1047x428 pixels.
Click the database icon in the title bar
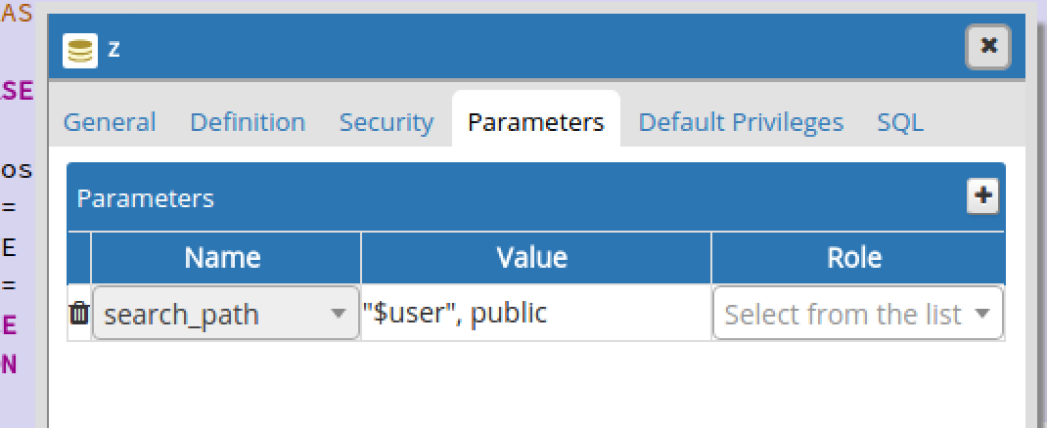[80, 50]
